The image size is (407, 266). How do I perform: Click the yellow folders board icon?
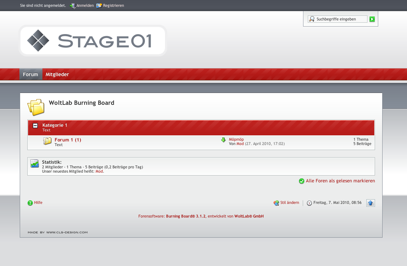[x=36, y=107]
